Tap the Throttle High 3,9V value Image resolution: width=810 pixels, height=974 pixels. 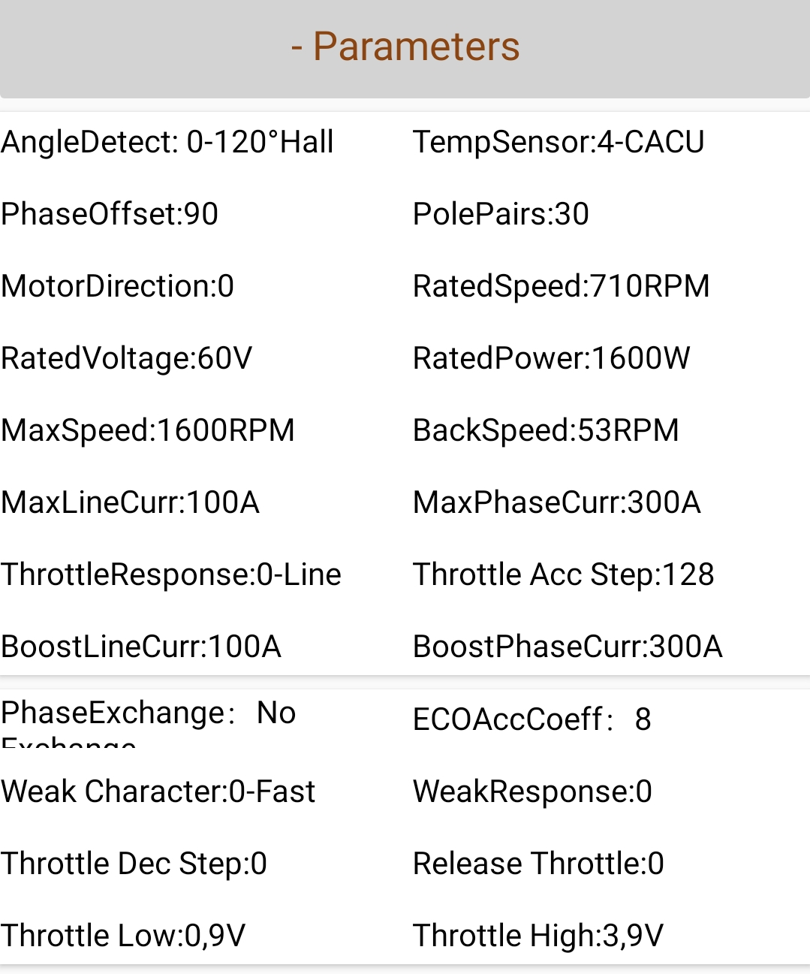(538, 936)
